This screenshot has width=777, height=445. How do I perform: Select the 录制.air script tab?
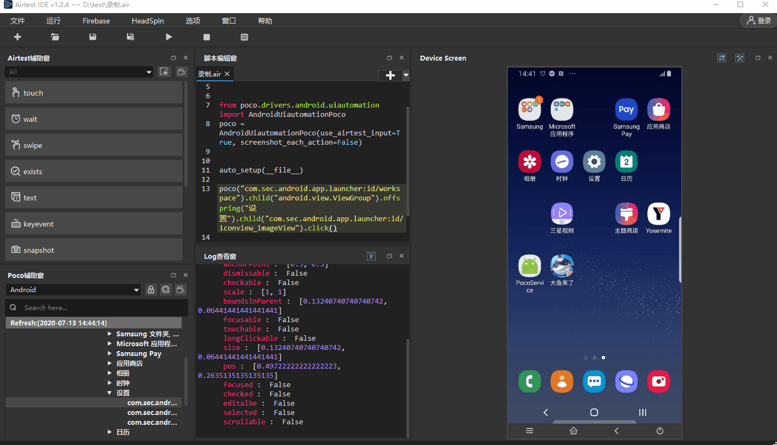coord(209,74)
